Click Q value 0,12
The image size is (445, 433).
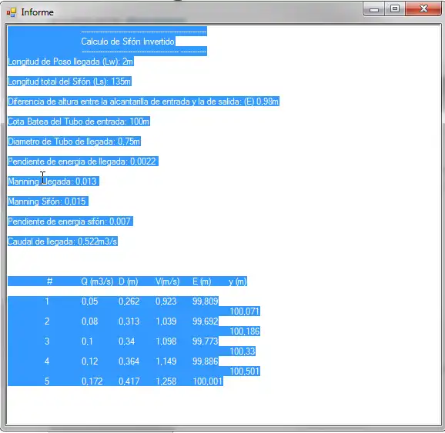coord(89,361)
